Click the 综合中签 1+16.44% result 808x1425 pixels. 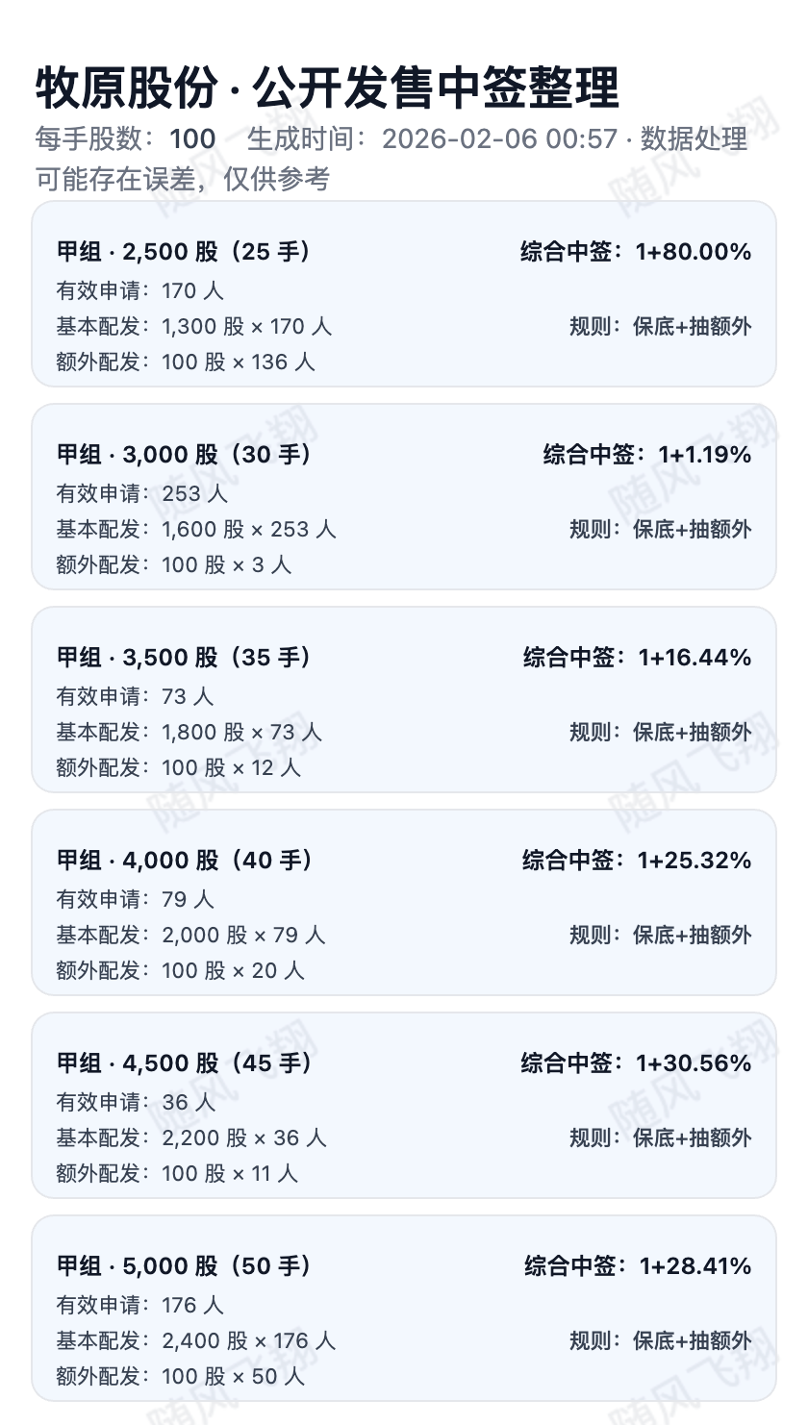tap(637, 658)
